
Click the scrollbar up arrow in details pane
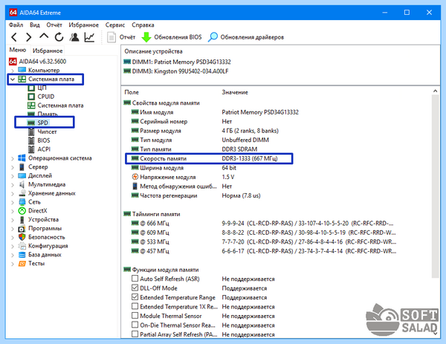435,91
